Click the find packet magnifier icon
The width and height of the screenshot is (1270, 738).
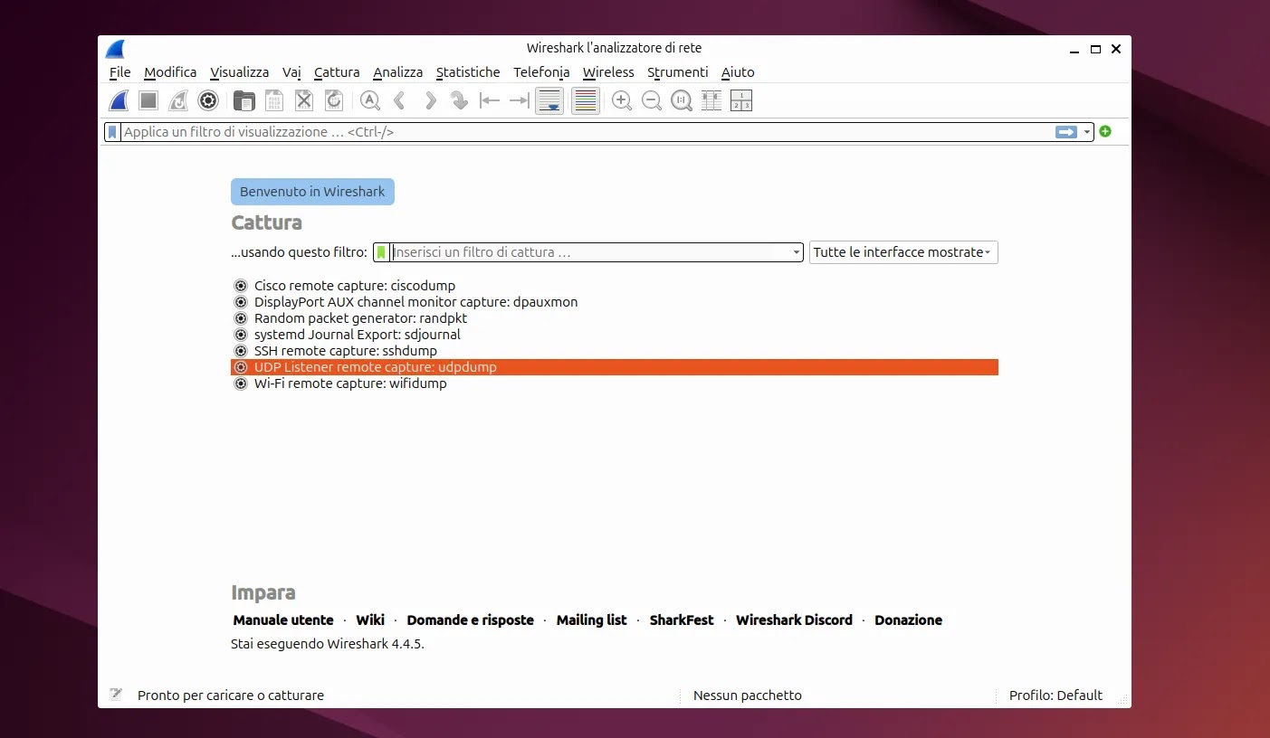click(x=369, y=100)
